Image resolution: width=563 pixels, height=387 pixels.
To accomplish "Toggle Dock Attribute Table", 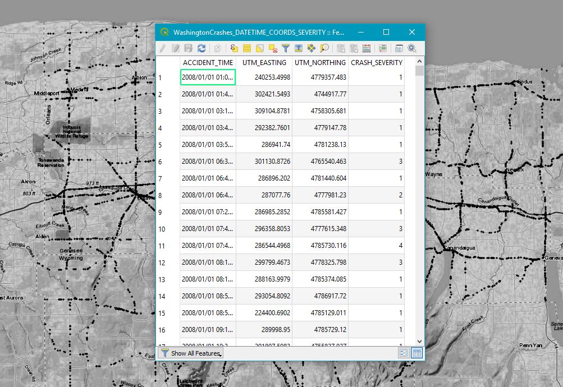I will click(x=399, y=49).
